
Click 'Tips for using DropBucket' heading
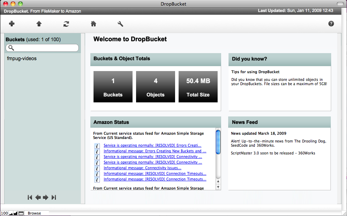[255, 72]
